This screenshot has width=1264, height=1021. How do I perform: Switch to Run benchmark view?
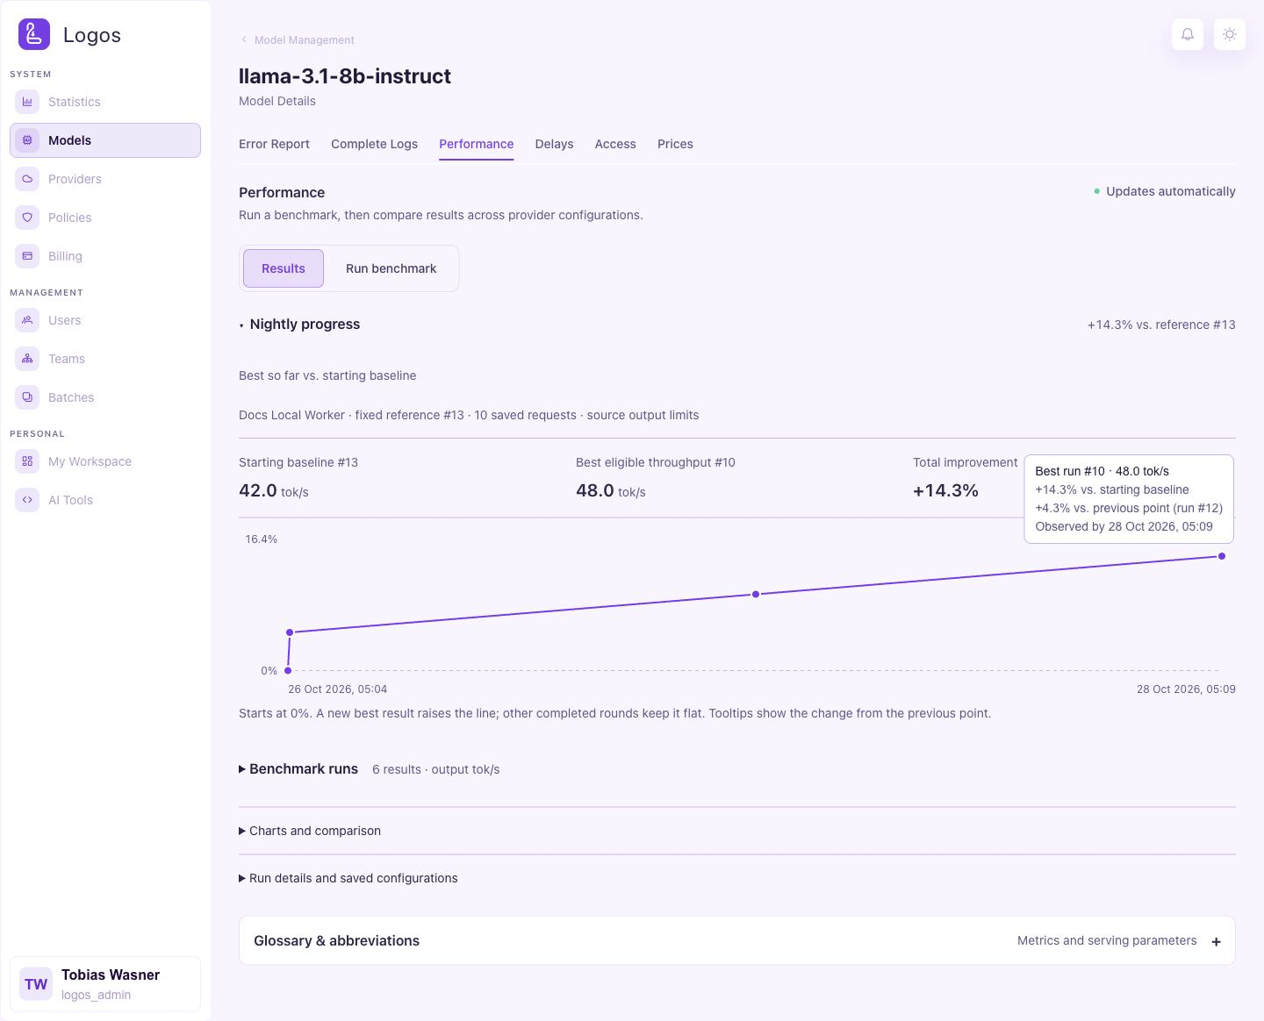coord(391,268)
